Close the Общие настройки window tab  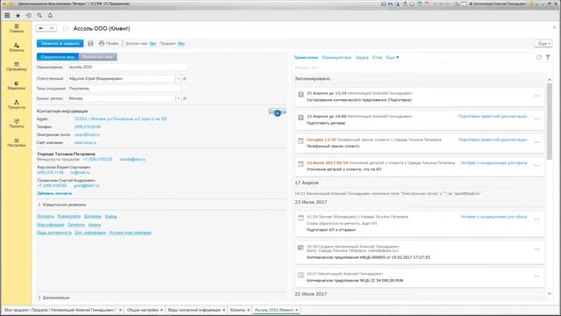pos(161,310)
